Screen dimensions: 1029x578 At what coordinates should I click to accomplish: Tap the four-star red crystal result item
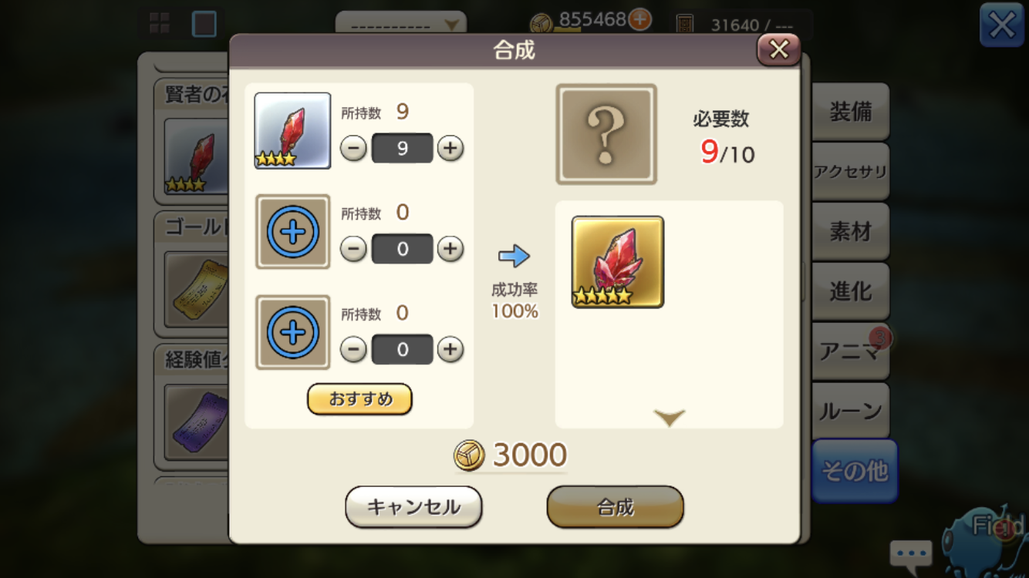(617, 262)
